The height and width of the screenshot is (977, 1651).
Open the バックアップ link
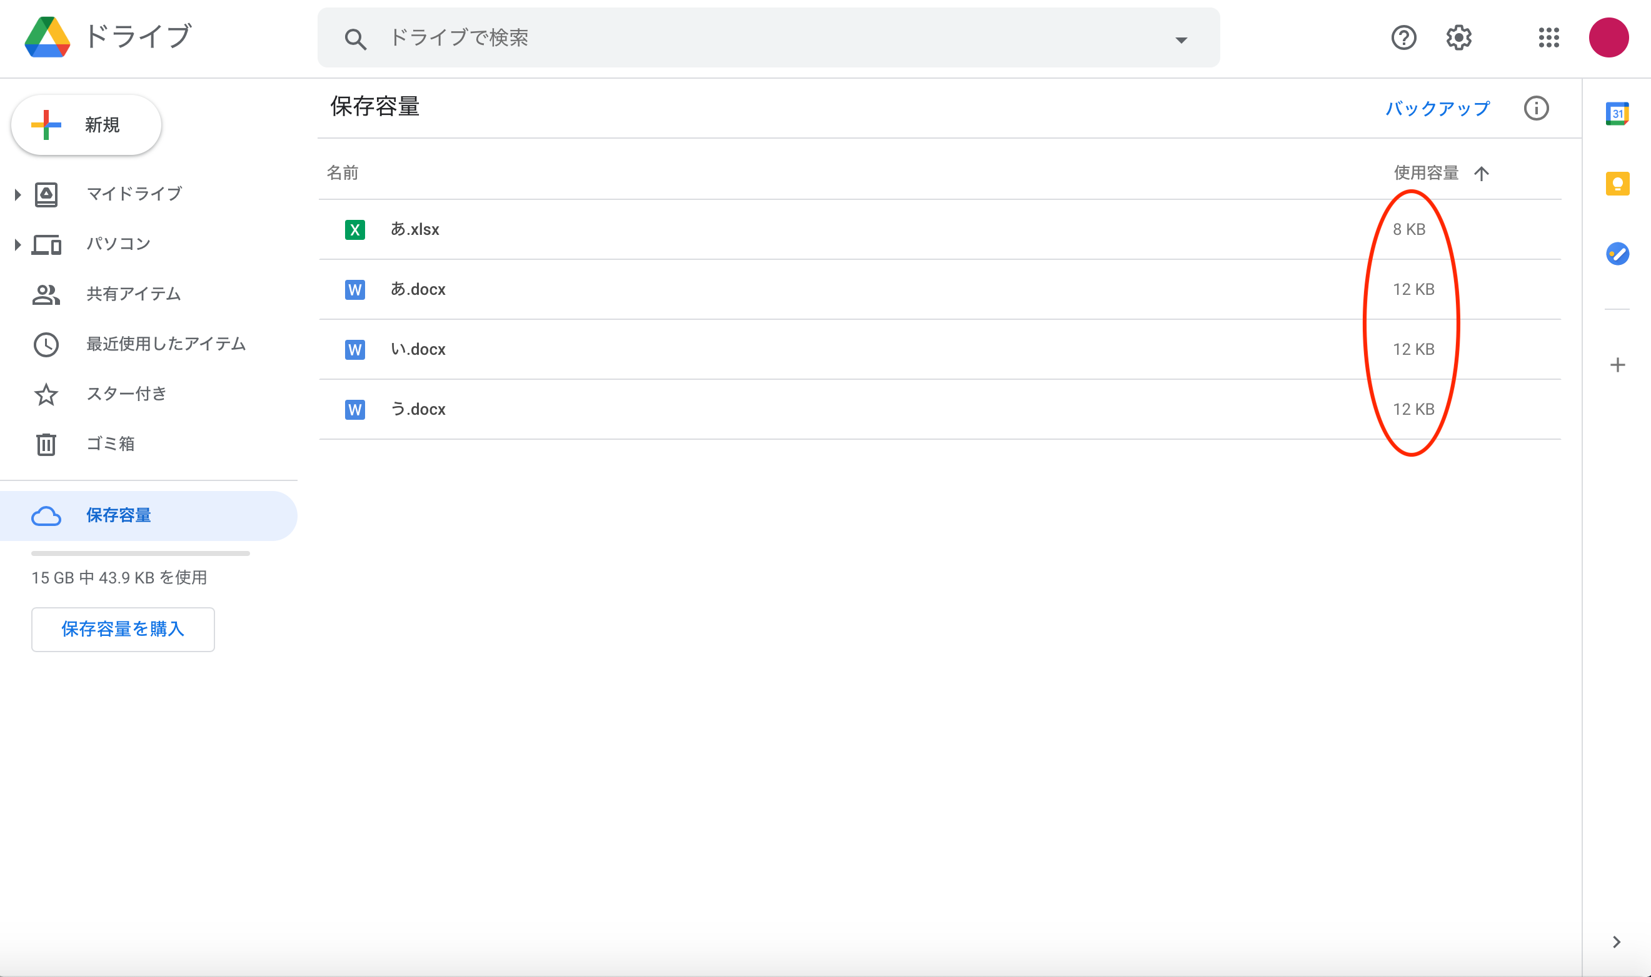tap(1437, 109)
